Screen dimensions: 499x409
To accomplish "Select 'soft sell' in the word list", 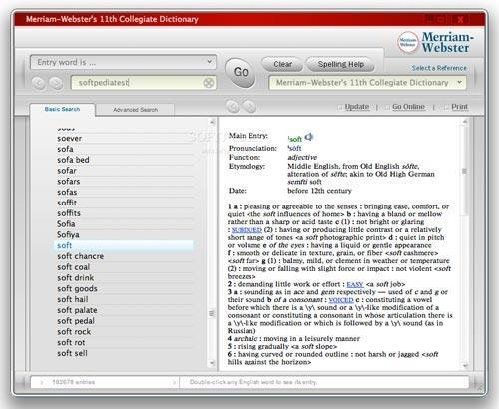I will point(123,353).
